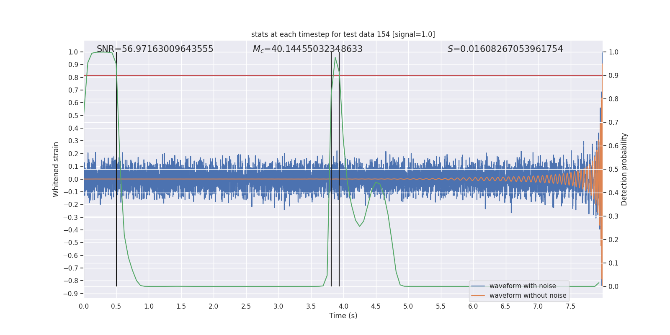Click the second black vertical marker near 3.9 seconds
Viewport: 670px width, 335px height.
pos(339,169)
